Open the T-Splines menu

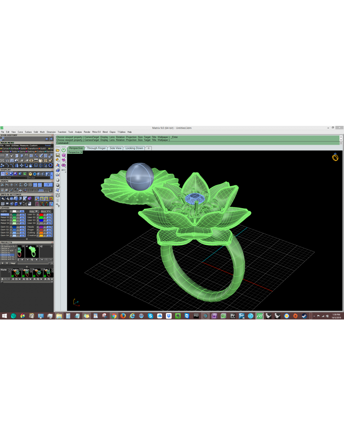tap(122, 132)
